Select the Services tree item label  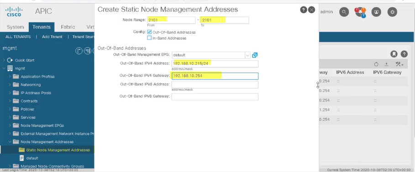coord(28,117)
